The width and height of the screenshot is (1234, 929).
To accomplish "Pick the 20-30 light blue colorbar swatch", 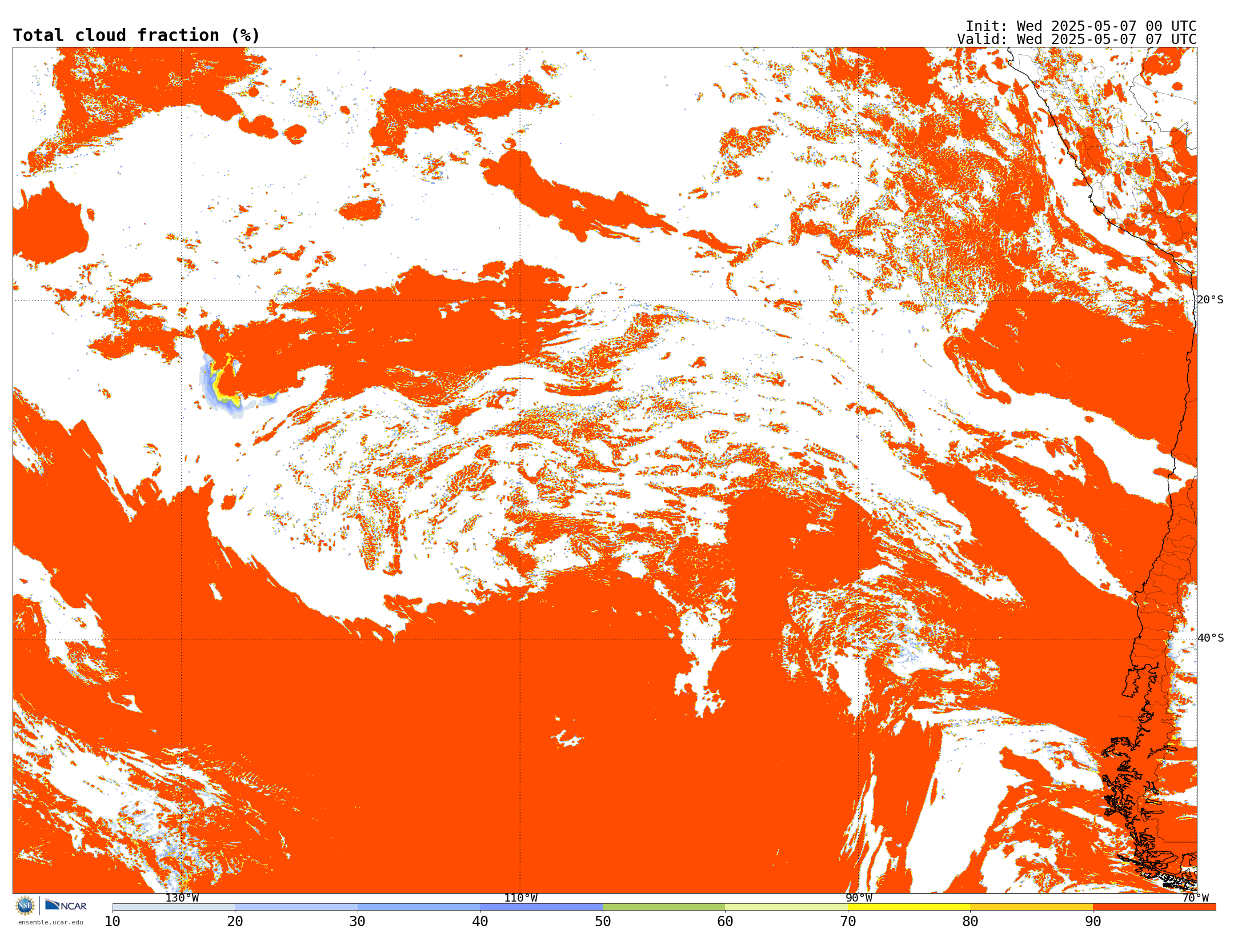I will click(296, 907).
